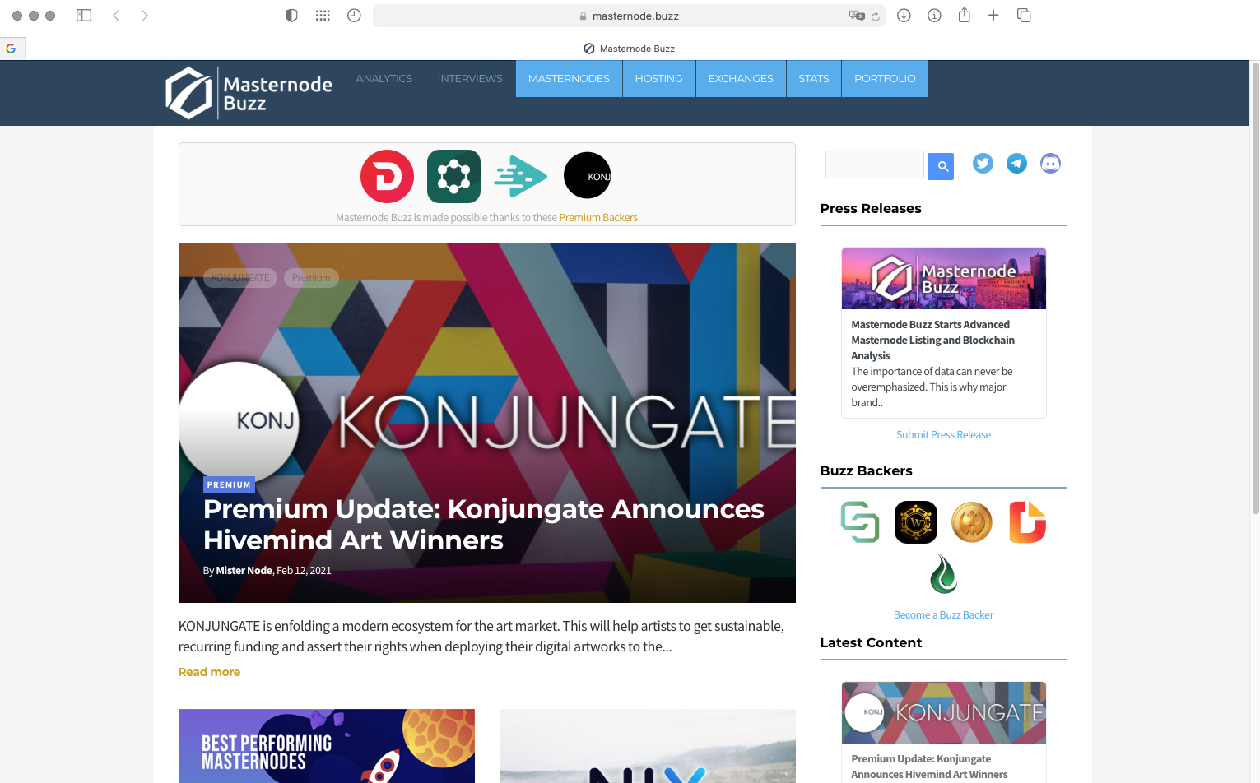Screen dimensions: 1260x783
Task: Open the Submit Press Release link
Action: [x=943, y=435]
